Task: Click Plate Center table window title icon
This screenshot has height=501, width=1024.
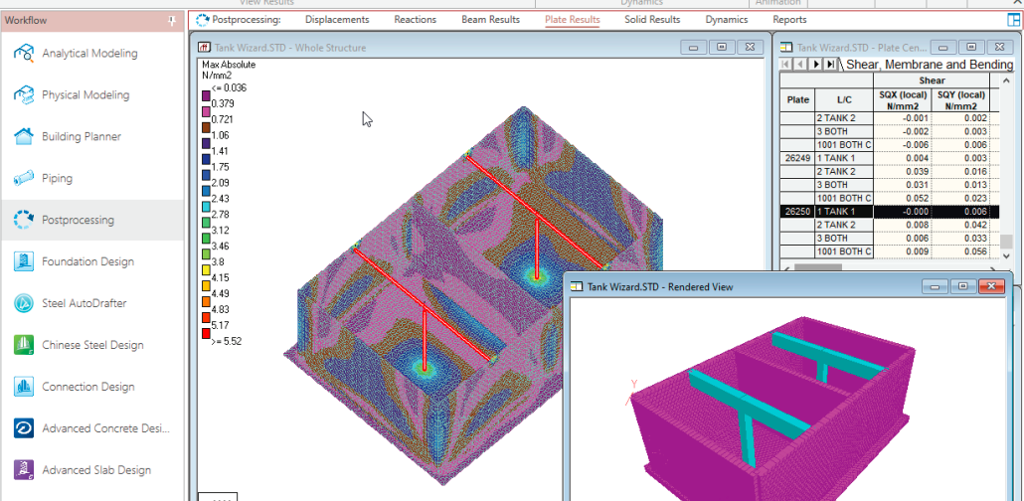Action: click(786, 48)
